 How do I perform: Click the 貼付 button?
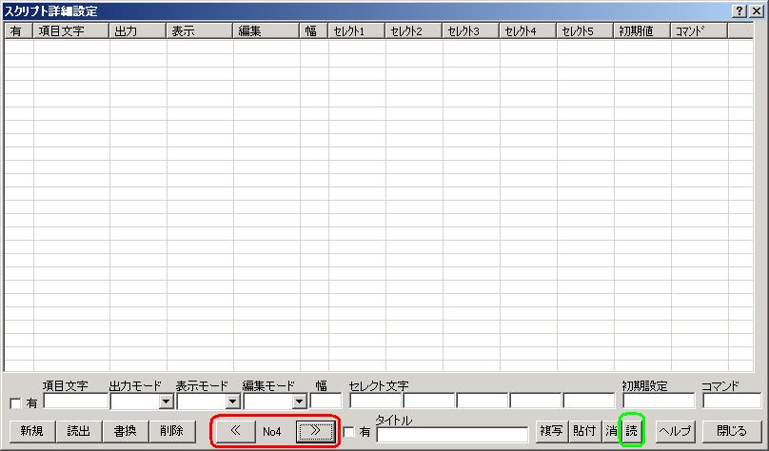pyautogui.click(x=583, y=431)
